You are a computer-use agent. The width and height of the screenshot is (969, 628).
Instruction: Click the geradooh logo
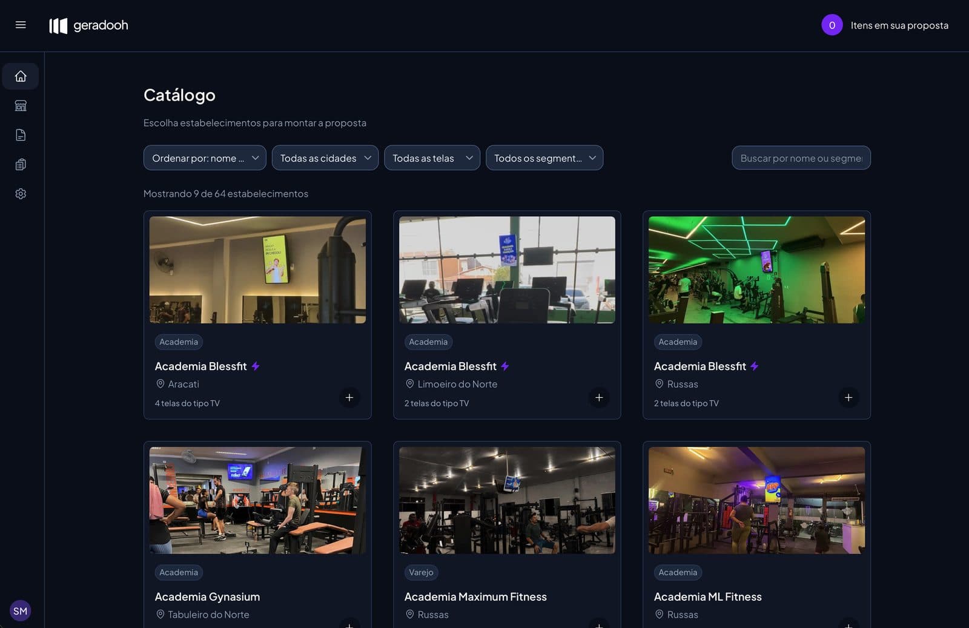click(88, 25)
